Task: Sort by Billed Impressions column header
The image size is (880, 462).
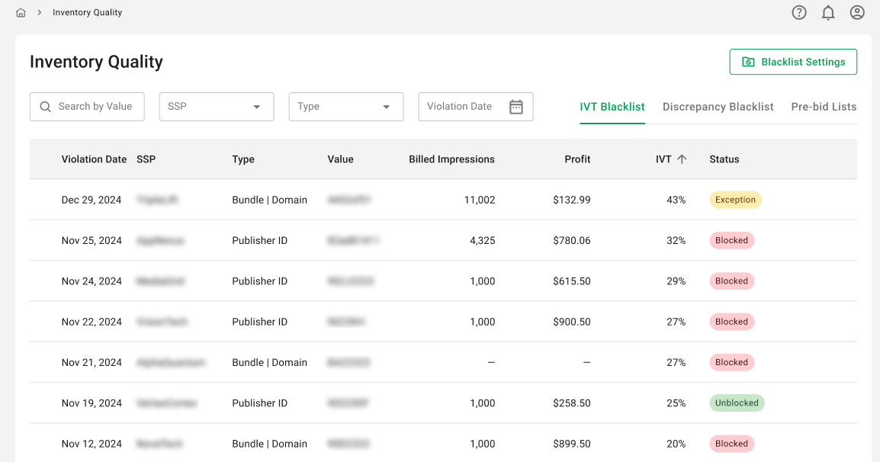Action: (451, 159)
